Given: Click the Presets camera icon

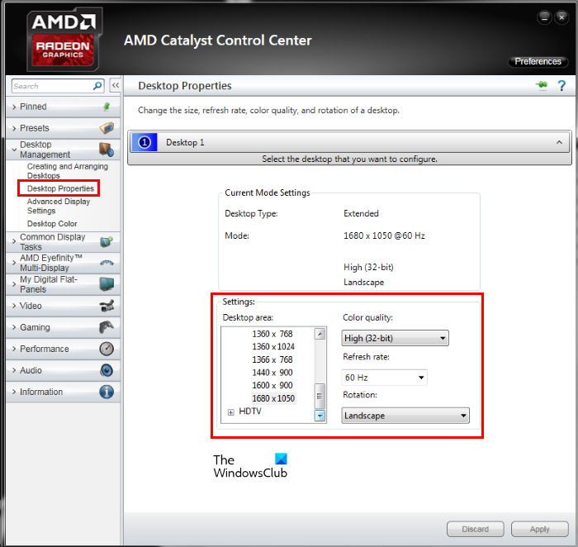Looking at the screenshot, I should click(107, 128).
